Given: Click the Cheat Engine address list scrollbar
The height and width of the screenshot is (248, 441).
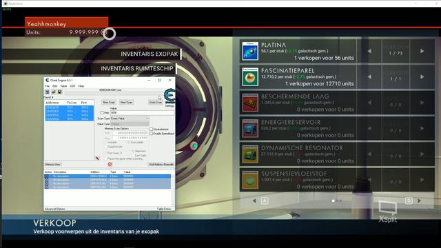Looking at the screenshot, I should click(x=173, y=190).
